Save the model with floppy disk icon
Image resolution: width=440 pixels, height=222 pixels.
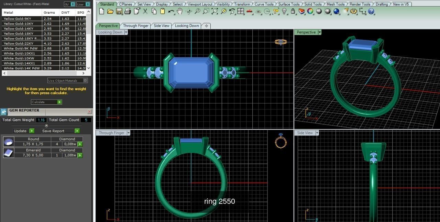coord(119,11)
